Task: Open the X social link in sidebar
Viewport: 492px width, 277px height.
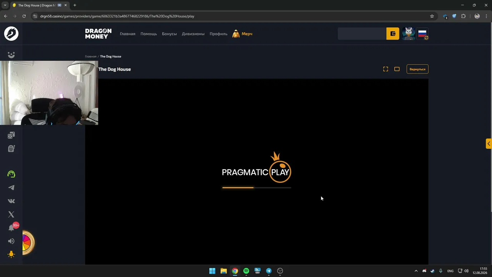Action: point(11,214)
